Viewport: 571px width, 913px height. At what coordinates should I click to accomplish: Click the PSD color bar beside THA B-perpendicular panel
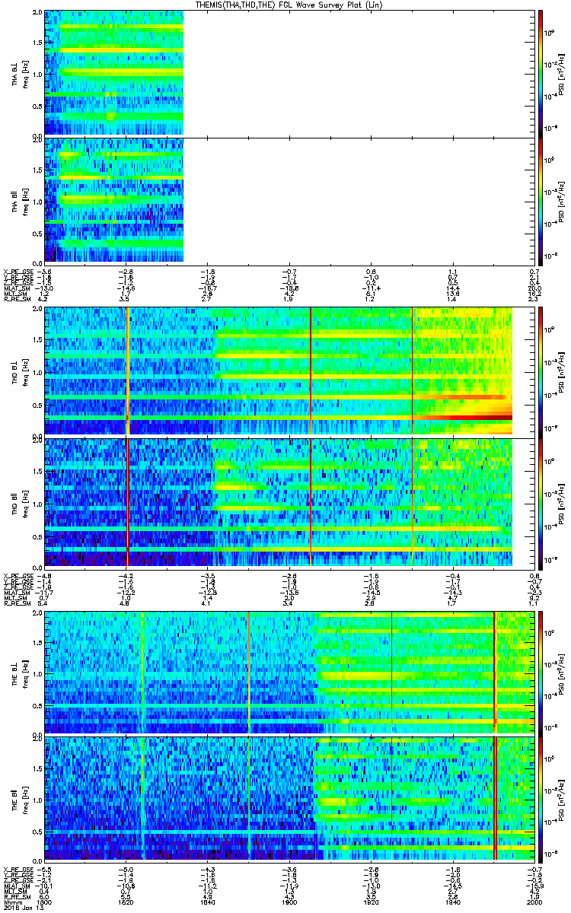(541, 73)
